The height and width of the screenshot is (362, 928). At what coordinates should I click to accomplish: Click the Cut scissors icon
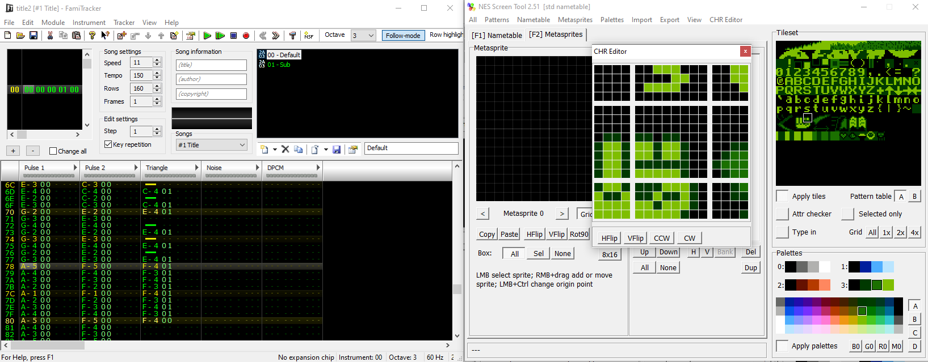[50, 36]
